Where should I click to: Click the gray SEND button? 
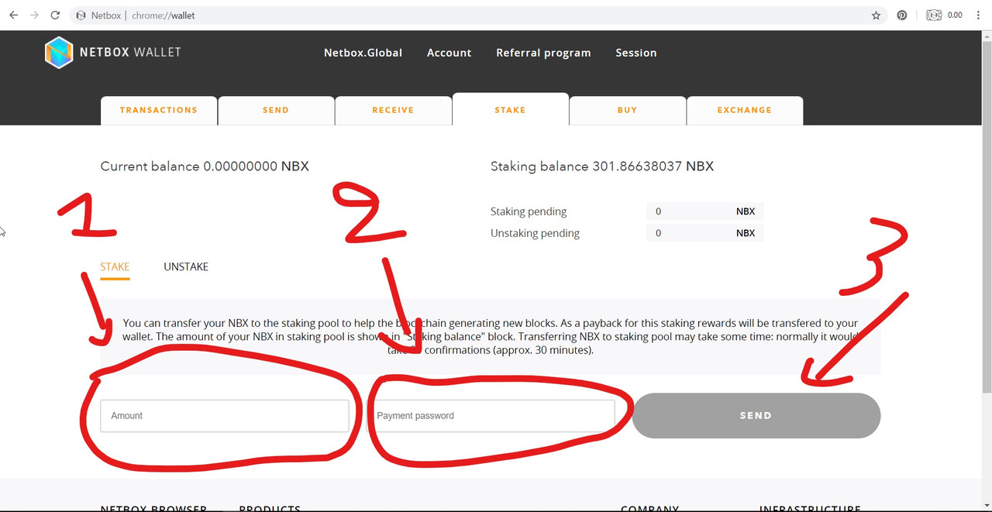click(x=756, y=416)
